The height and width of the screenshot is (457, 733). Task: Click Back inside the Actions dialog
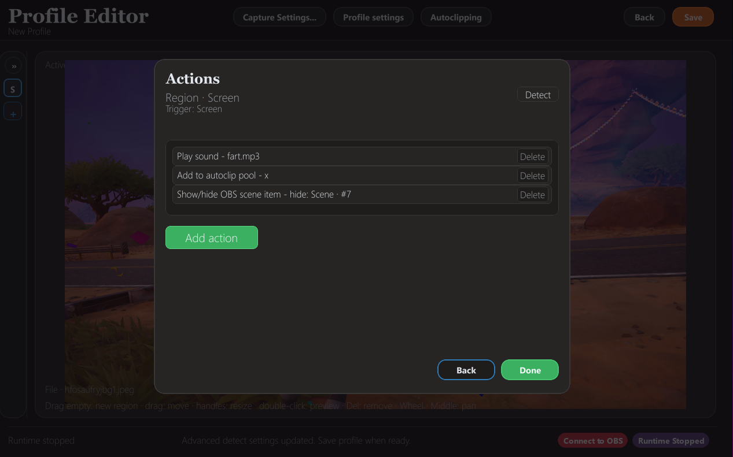pos(466,370)
